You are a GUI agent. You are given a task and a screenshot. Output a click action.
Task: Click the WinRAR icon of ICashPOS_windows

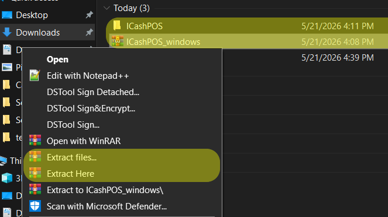point(118,41)
